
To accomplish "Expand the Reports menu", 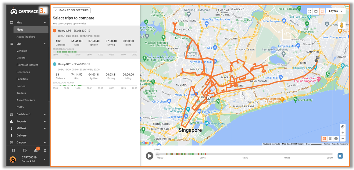I will click(x=45, y=121).
